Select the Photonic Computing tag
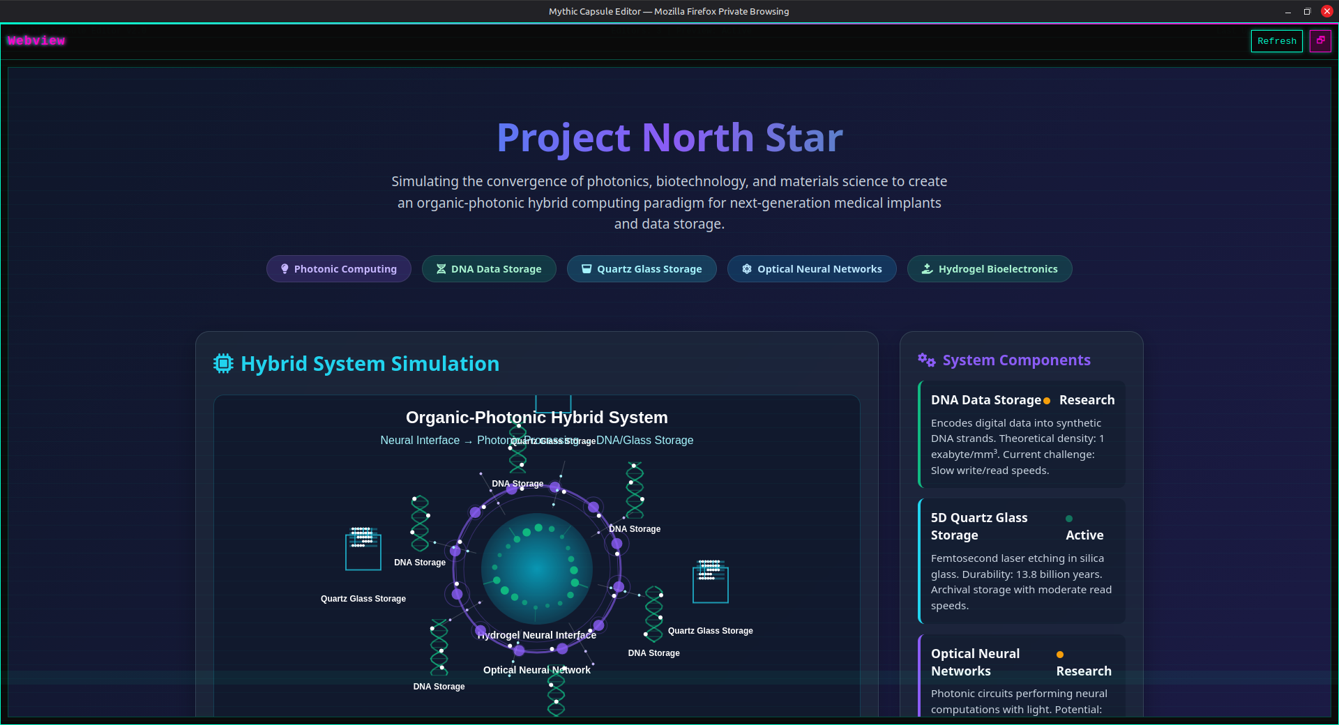Screen dimensions: 1339x725 pyautogui.click(x=338, y=269)
